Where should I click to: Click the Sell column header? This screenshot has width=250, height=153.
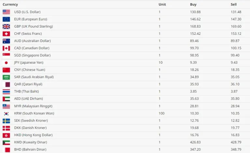click(233, 5)
